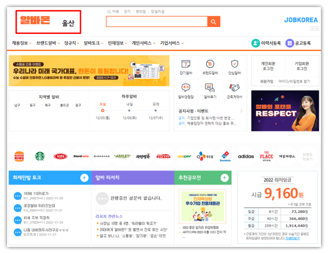Open the 한돈 수험표 인증 이벤트 banner
This screenshot has width=328, height=254.
(x=89, y=71)
